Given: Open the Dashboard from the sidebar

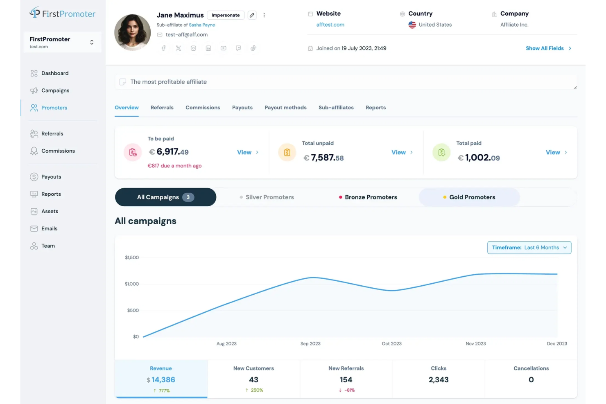Looking at the screenshot, I should pos(55,73).
